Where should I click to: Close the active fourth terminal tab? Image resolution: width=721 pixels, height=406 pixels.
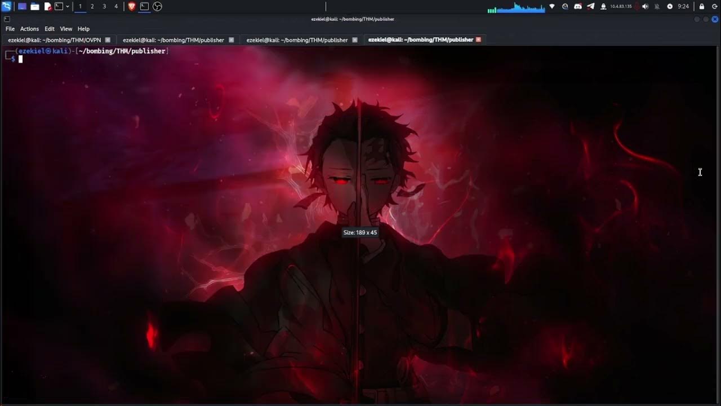(478, 40)
